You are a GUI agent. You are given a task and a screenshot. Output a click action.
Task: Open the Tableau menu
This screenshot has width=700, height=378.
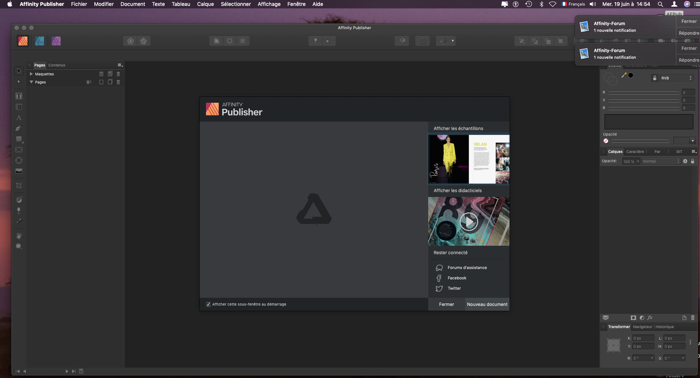[x=181, y=4]
